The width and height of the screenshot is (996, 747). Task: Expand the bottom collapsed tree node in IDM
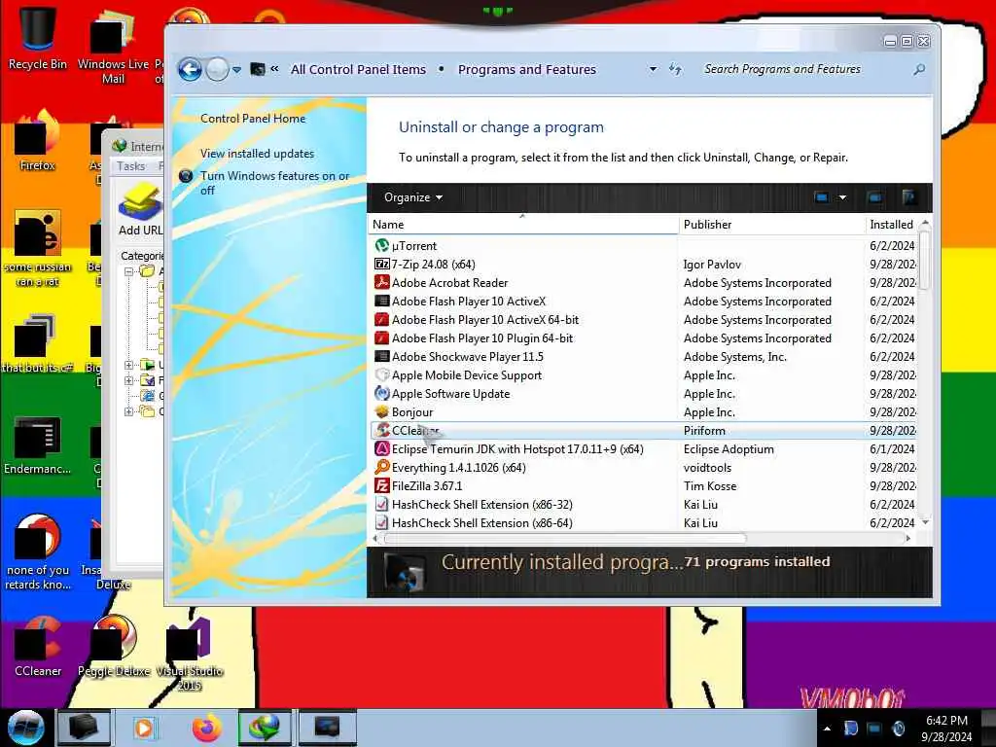129,411
